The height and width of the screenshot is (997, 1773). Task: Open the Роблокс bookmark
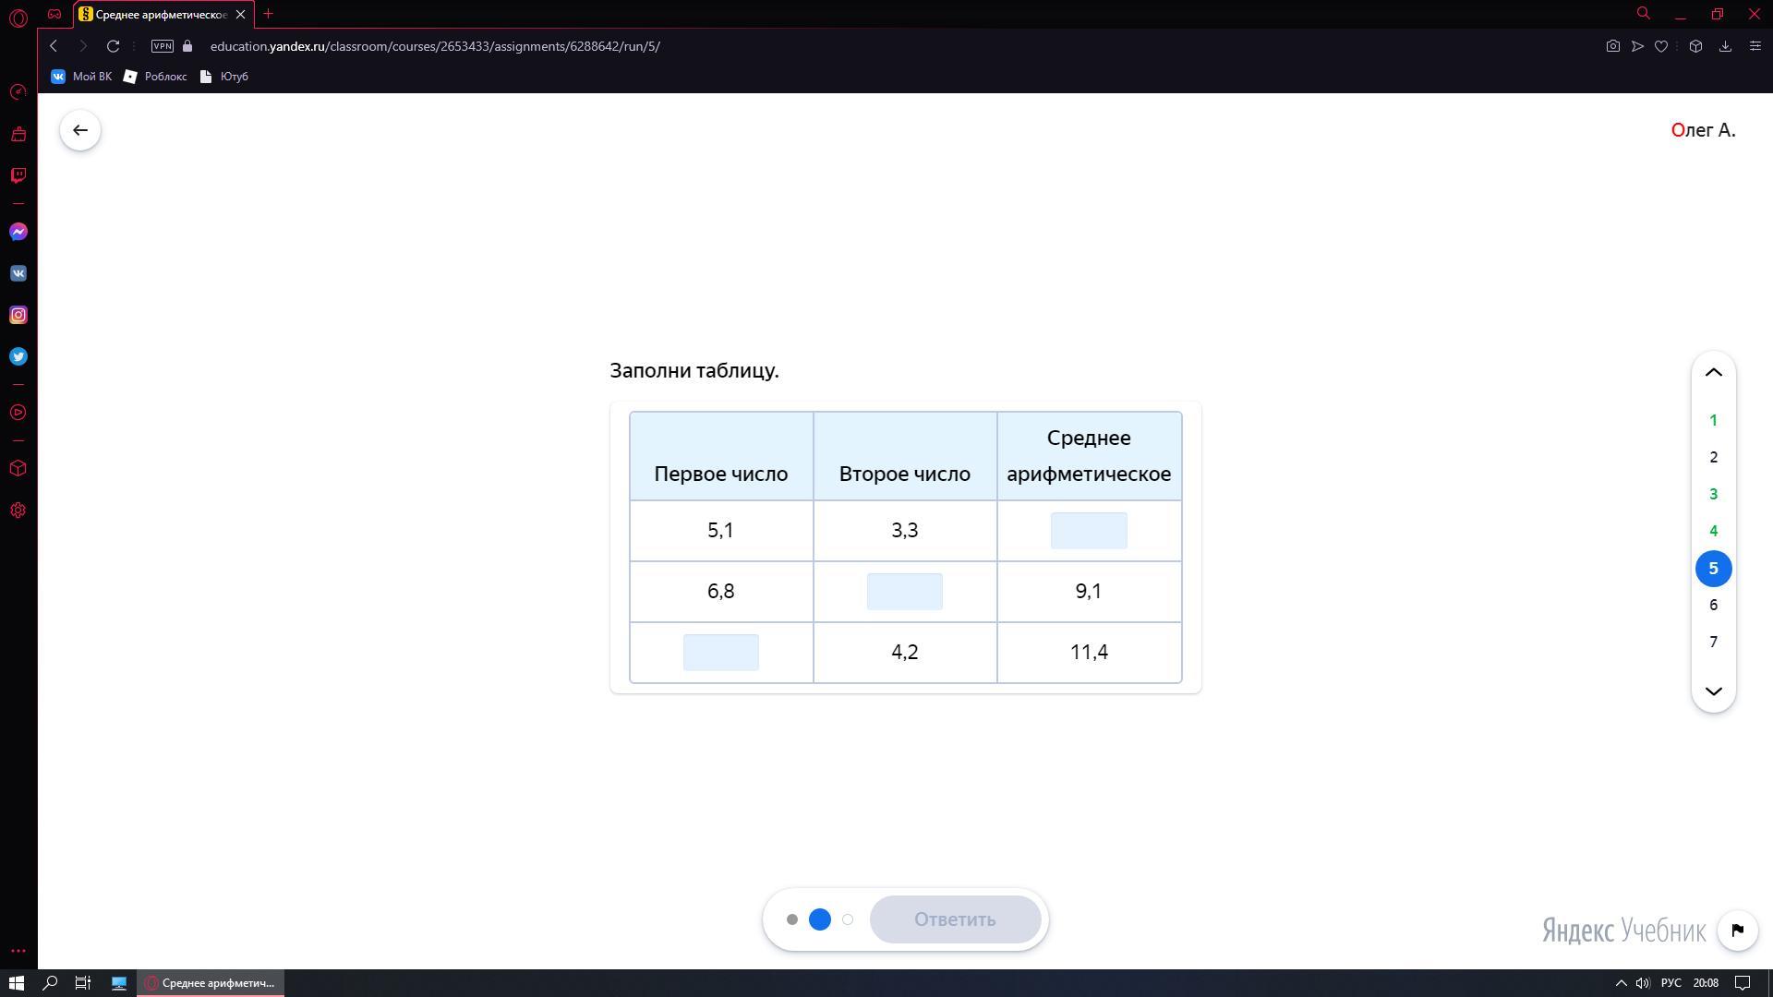point(155,77)
